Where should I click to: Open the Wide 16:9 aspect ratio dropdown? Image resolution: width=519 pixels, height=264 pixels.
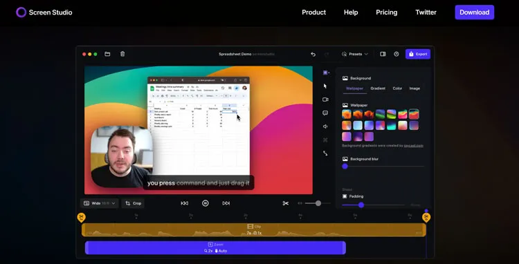pos(99,203)
